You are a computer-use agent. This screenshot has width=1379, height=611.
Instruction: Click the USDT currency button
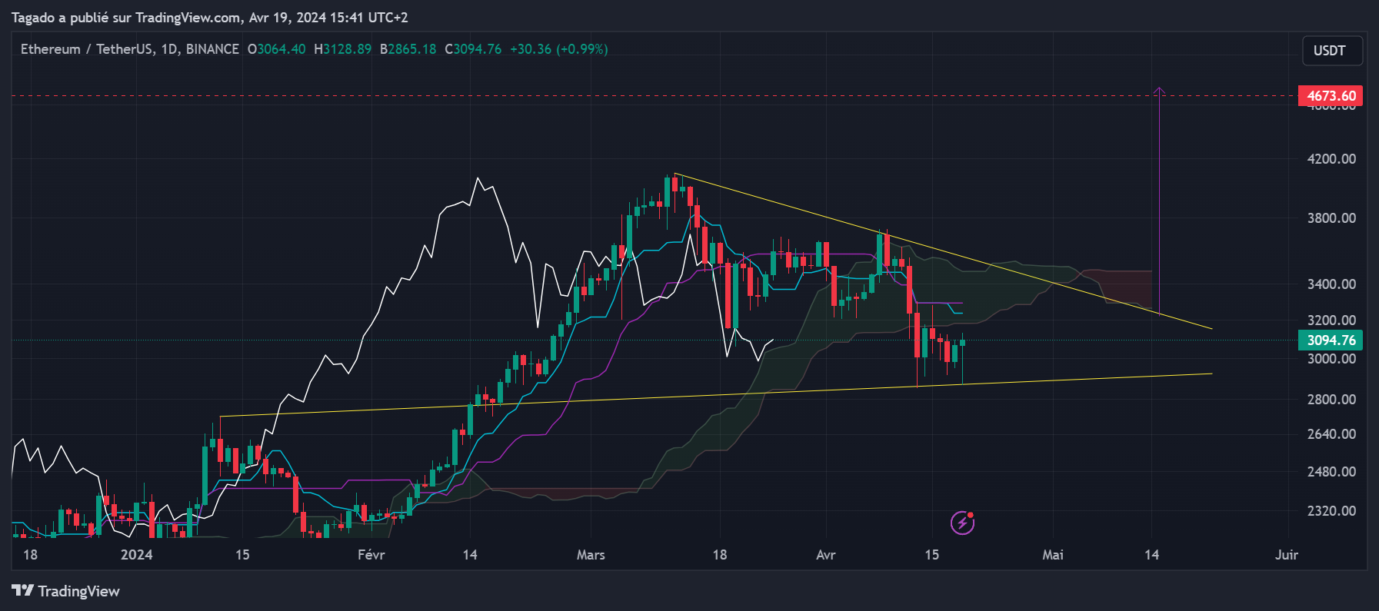click(1332, 51)
